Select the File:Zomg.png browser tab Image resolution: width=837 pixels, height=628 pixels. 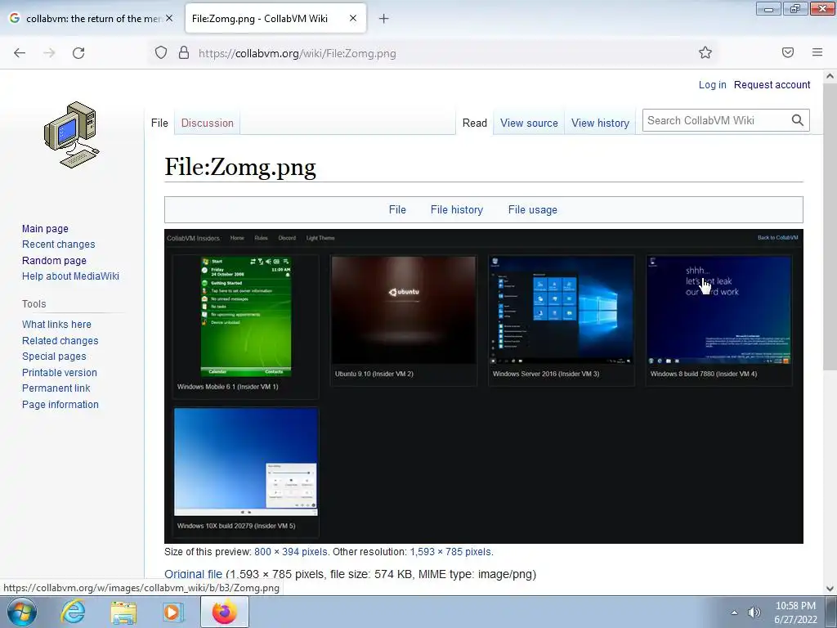click(x=275, y=18)
